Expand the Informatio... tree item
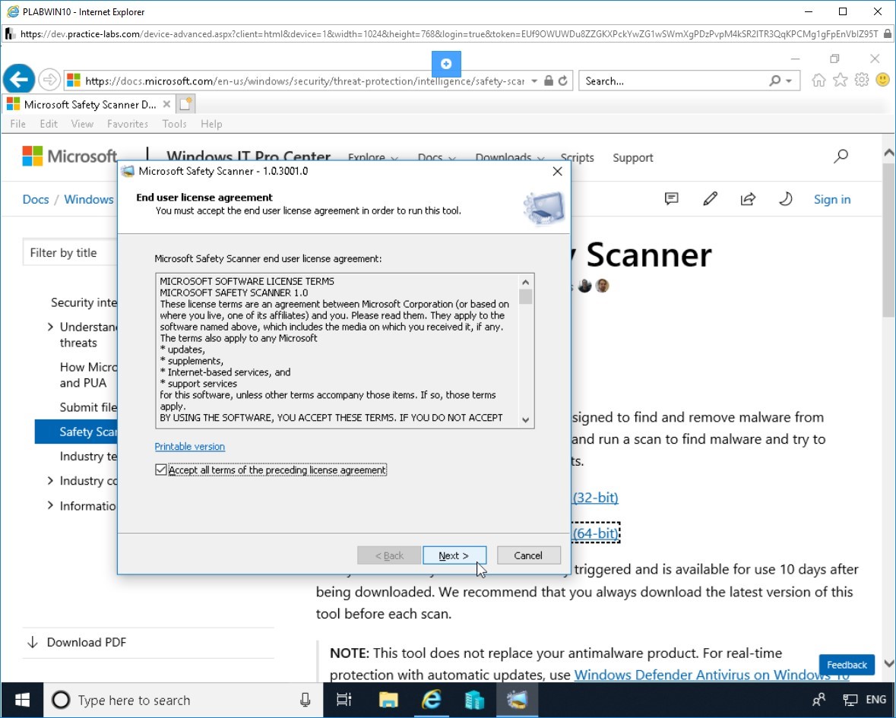Screen dimensions: 896x718 click(50, 505)
